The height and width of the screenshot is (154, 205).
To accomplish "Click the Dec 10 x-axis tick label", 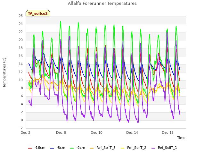I will pos(96,133).
